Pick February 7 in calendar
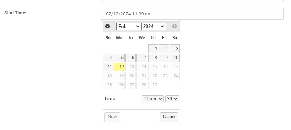This screenshot has height=130, width=291. [142, 58]
